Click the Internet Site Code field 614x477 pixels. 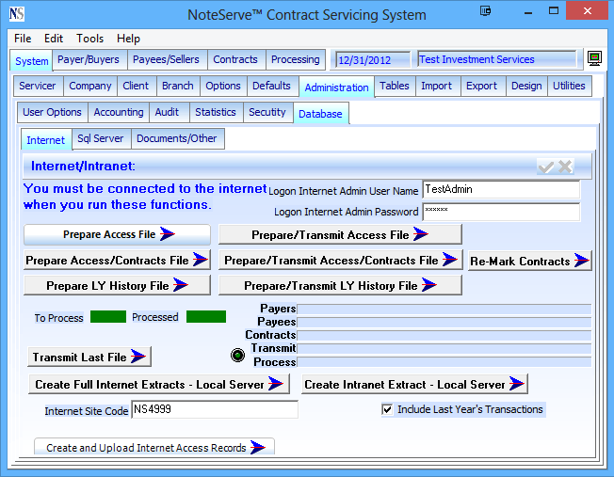[215, 409]
